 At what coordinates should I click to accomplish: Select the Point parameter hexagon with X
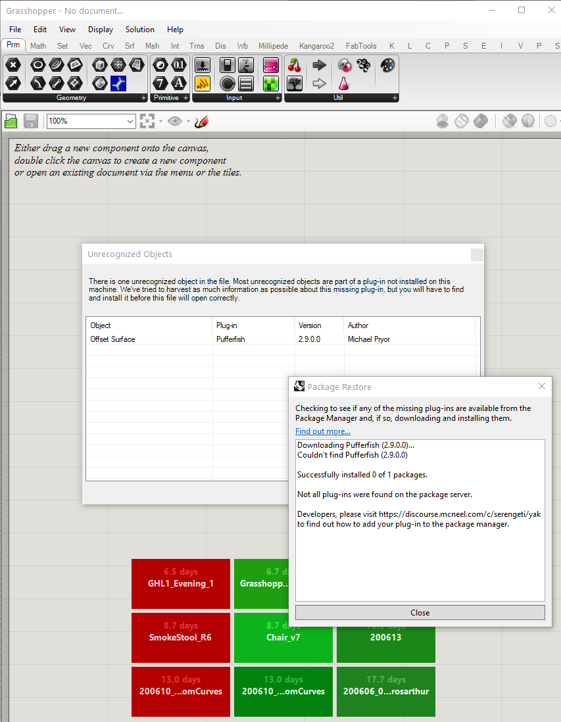(x=13, y=65)
